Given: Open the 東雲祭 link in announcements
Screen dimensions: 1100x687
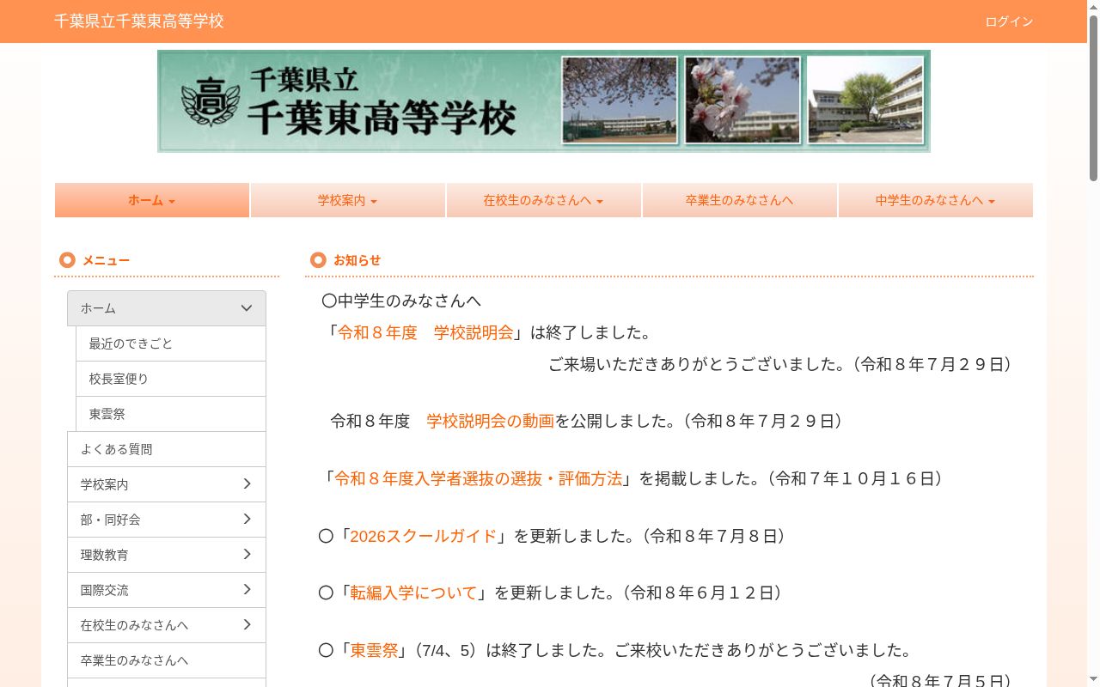Looking at the screenshot, I should tap(375, 650).
